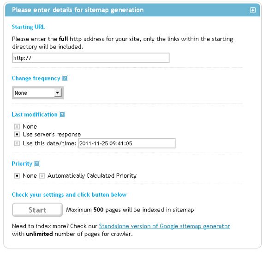Select Use this date/time radio button
The width and height of the screenshot is (263, 254).
[17, 143]
